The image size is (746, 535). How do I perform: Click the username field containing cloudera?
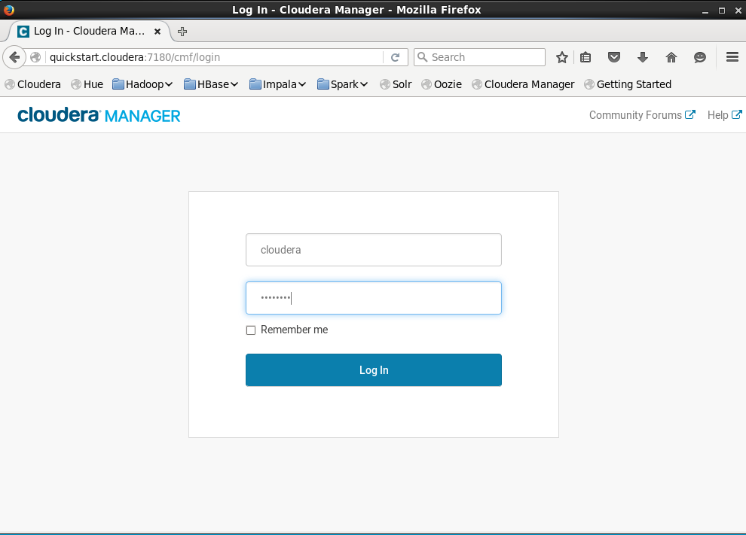[x=374, y=250]
